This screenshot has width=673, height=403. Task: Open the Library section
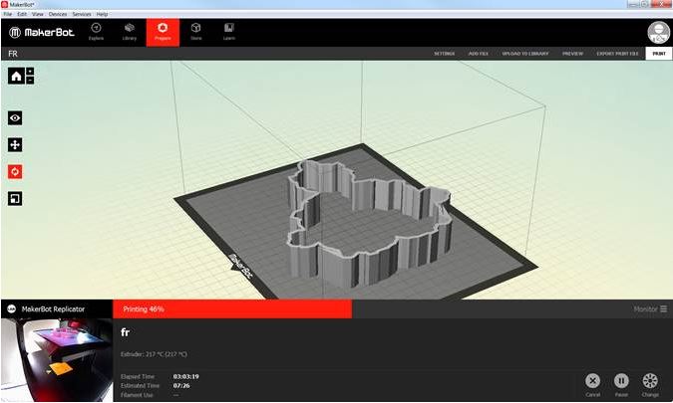130,32
